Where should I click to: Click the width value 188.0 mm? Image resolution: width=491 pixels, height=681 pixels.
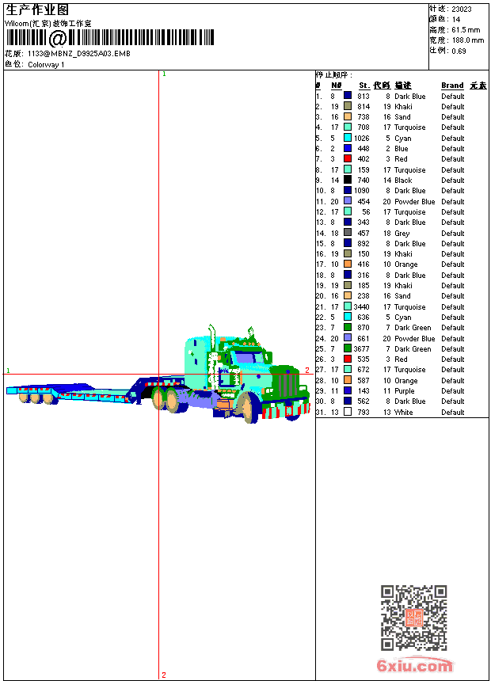pyautogui.click(x=467, y=40)
